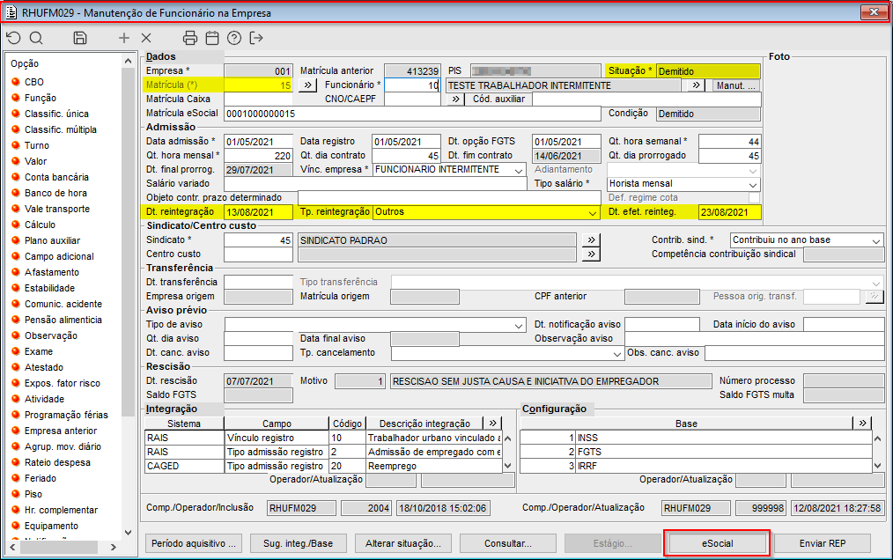Select the Vínculo registro cell
The width and height of the screenshot is (893, 560).
coord(277,438)
